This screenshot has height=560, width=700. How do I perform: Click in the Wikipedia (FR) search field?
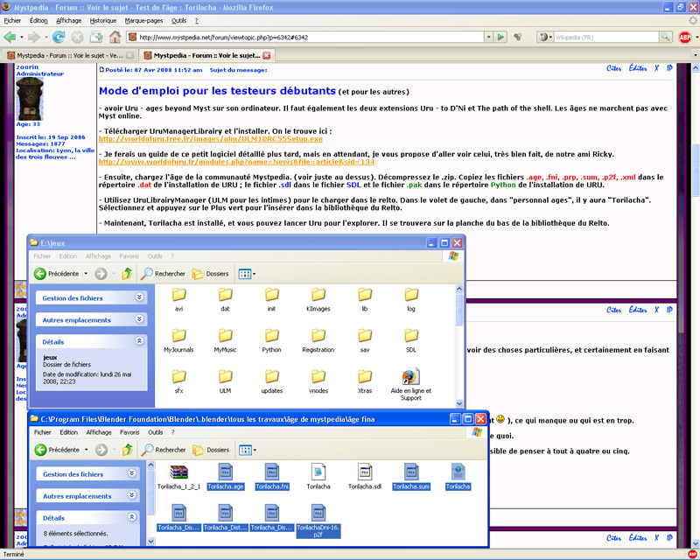[x=606, y=37]
